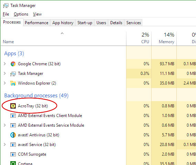Viewport: 196px width, 165px height.
Task: Switch to the Performance tab
Action: tap(37, 23)
